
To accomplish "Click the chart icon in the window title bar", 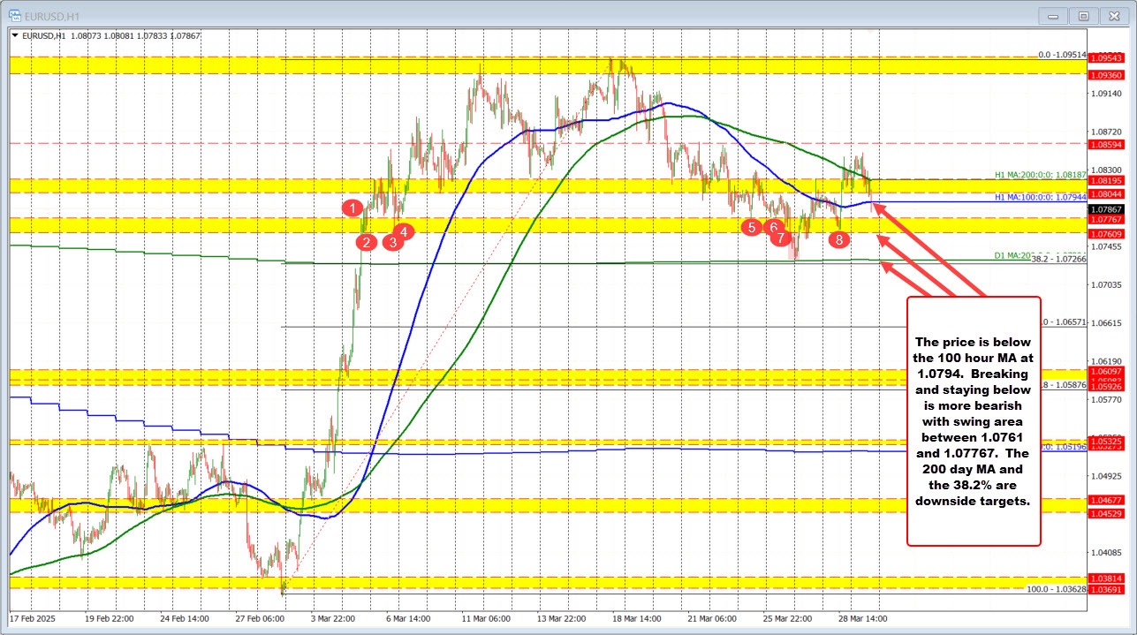I will click(16, 15).
